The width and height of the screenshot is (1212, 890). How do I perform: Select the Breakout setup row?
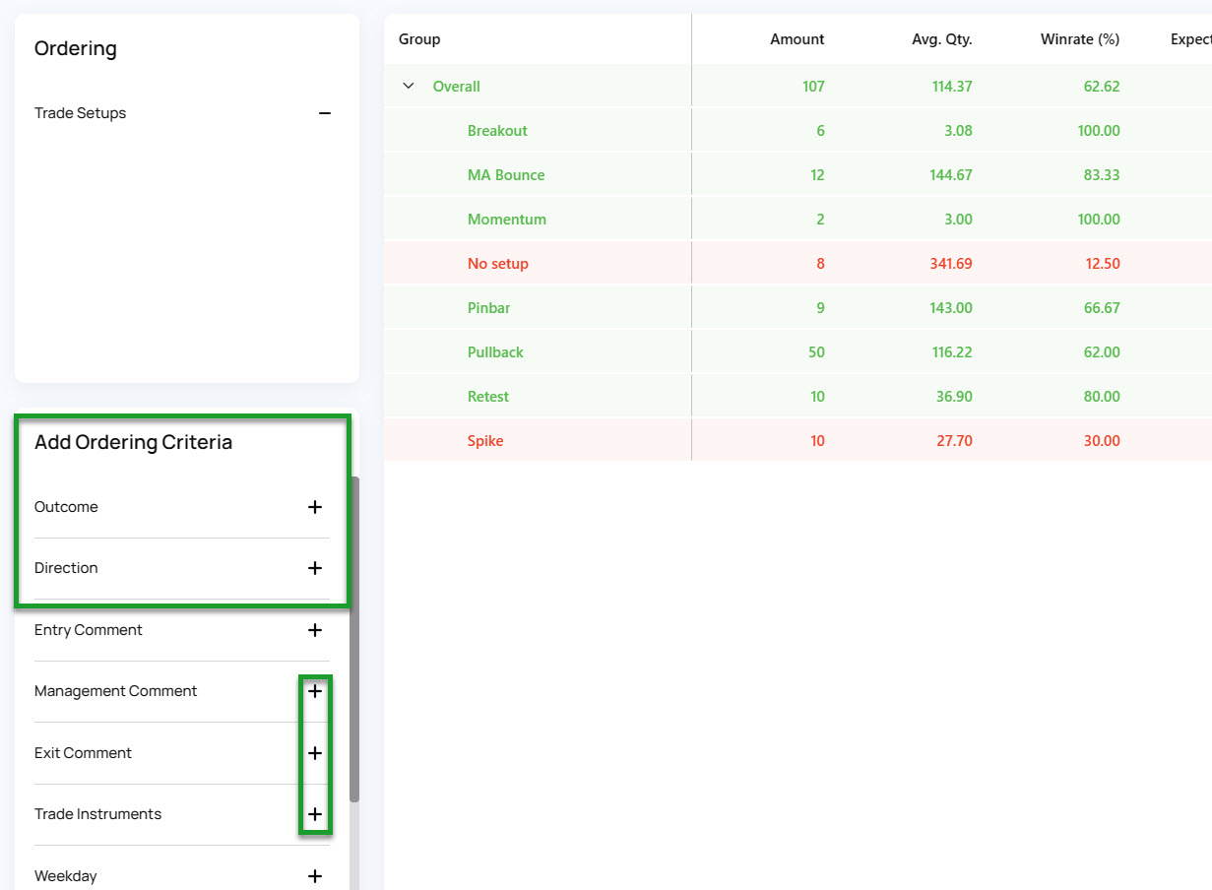pos(797,131)
